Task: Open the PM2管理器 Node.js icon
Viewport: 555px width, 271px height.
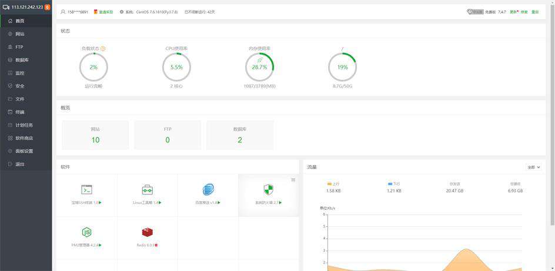Action: click(x=87, y=232)
